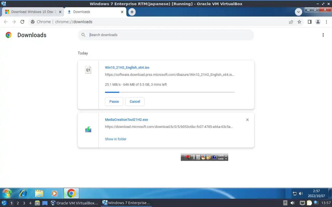Click the ISO download progress bar
Viewport: 332px width, 207px height.
pos(170,92)
